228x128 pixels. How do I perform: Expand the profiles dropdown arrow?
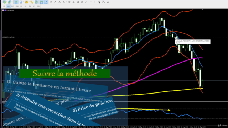[x=12, y=2]
